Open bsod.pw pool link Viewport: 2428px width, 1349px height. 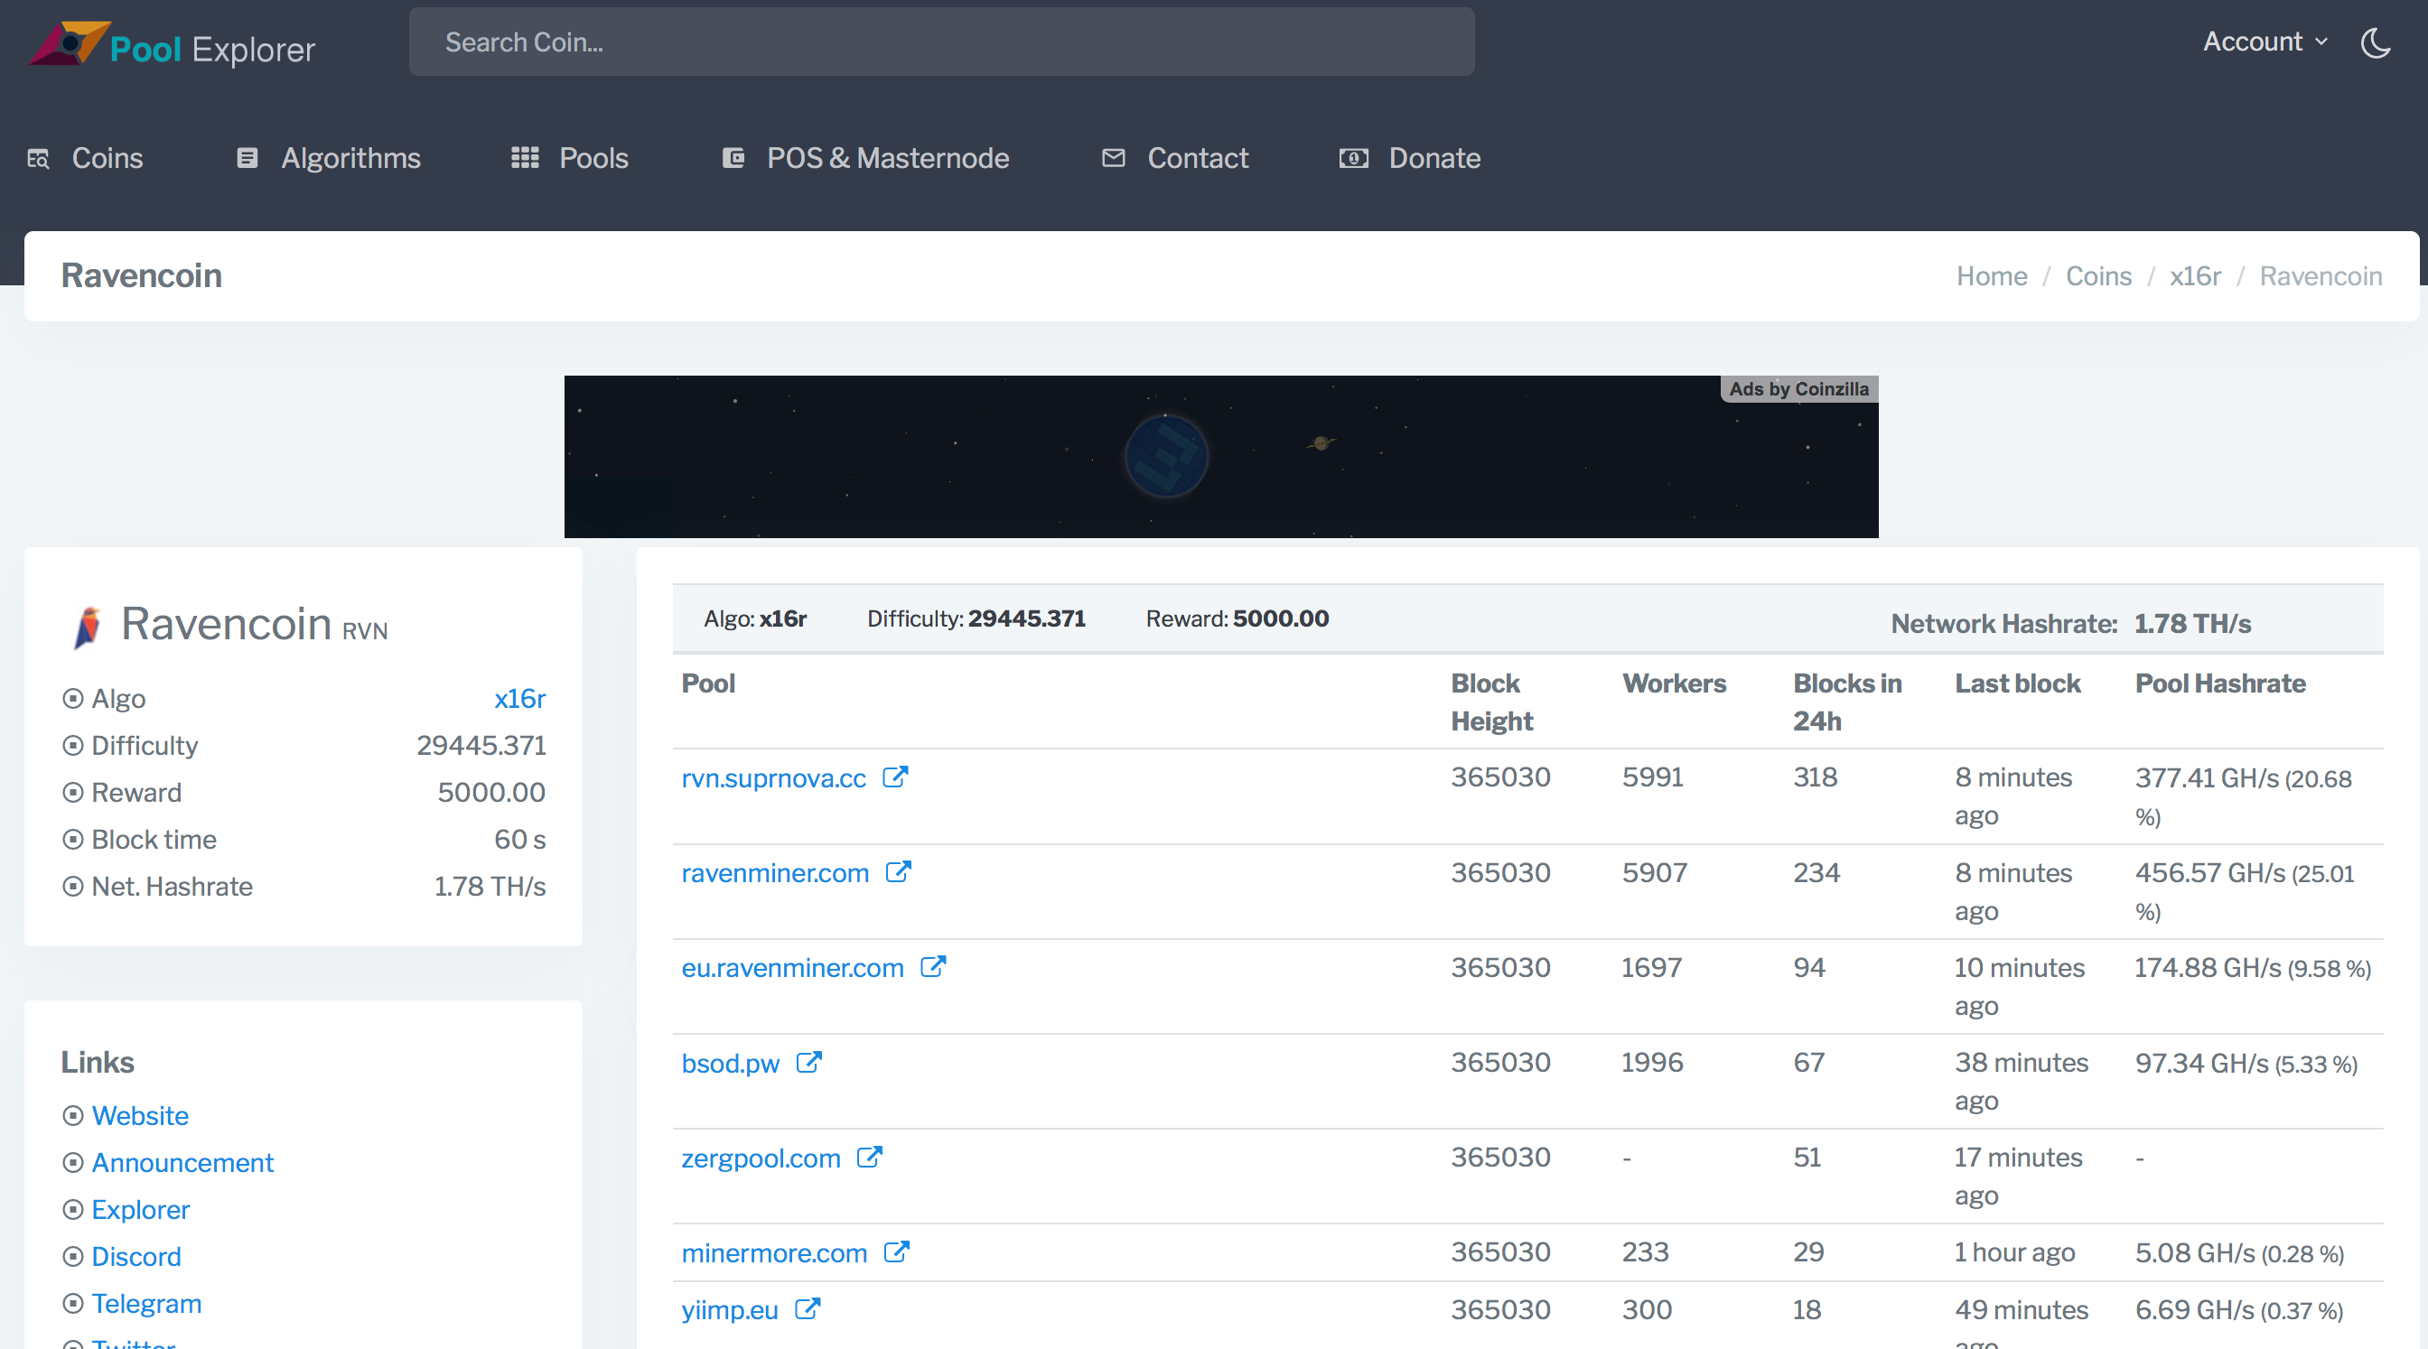click(x=730, y=1064)
